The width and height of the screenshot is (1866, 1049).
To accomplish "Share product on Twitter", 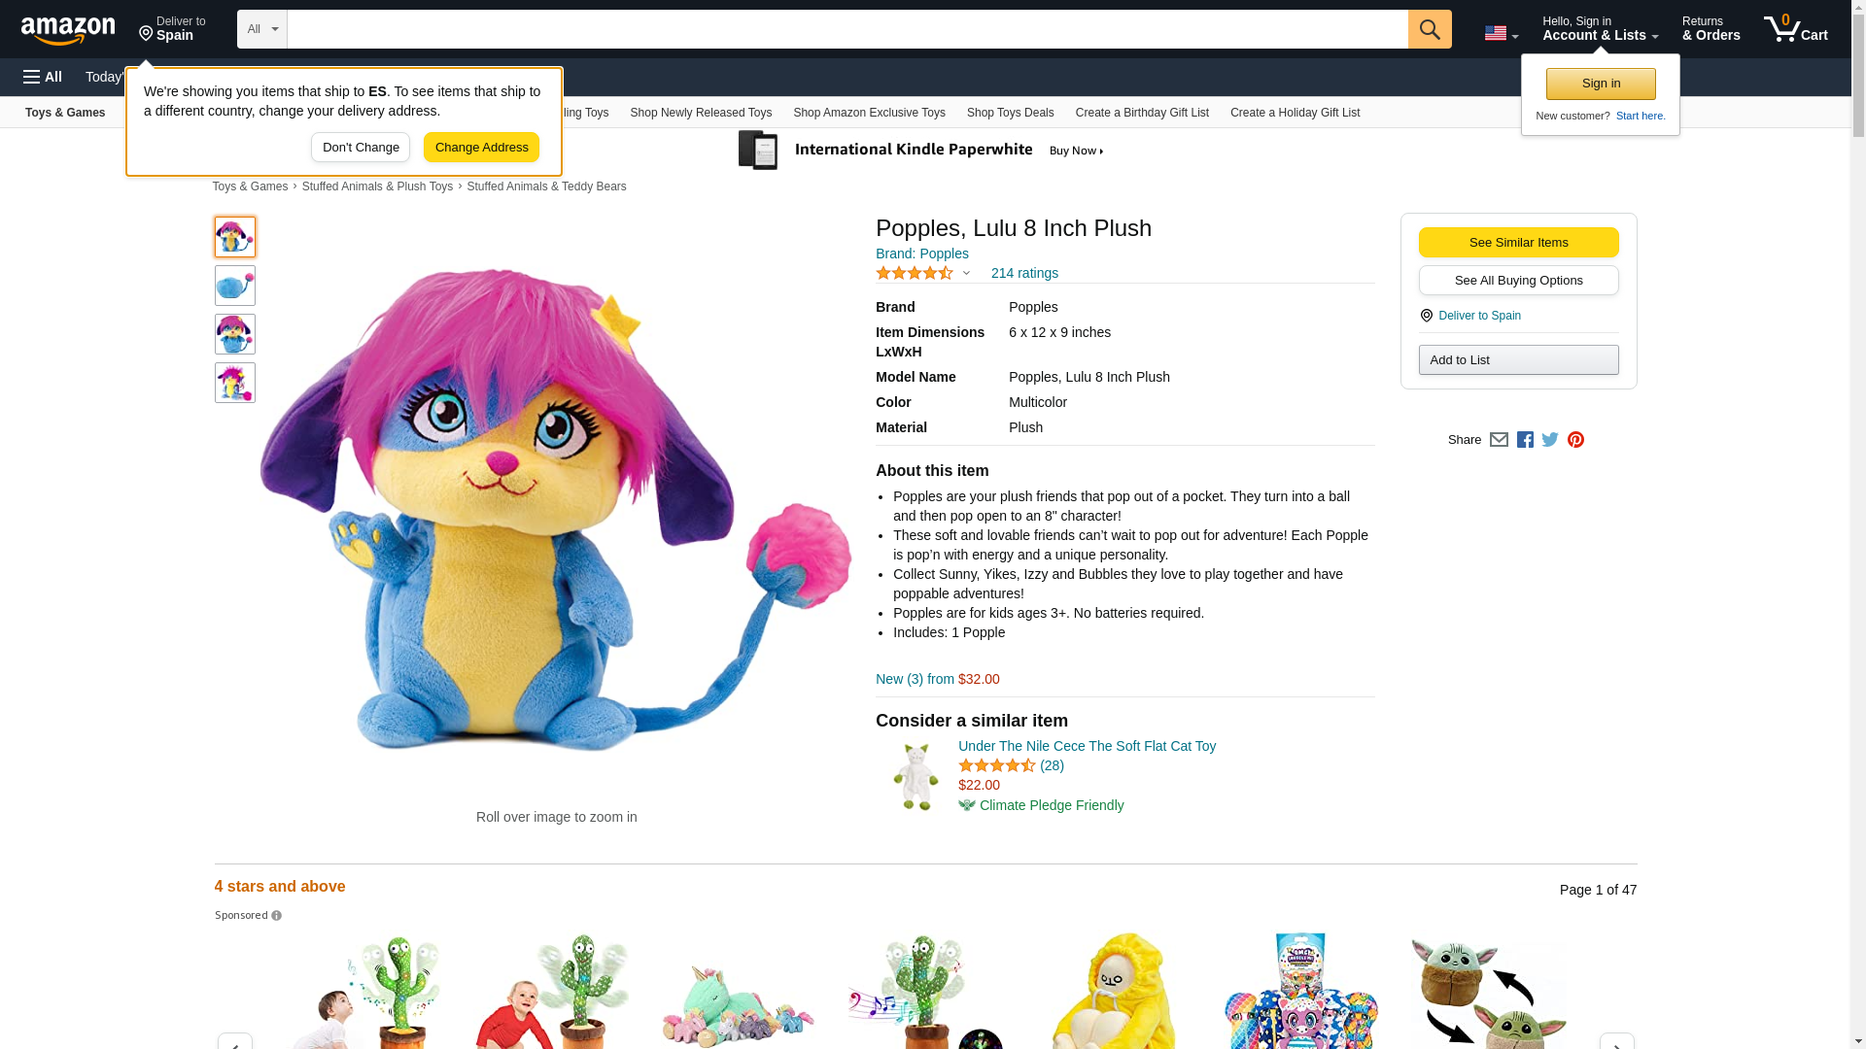I will click(1550, 440).
